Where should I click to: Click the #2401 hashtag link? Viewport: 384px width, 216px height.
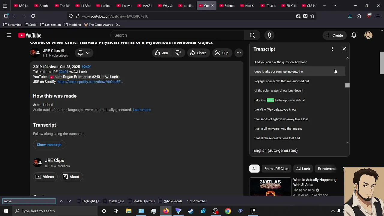pos(86,67)
